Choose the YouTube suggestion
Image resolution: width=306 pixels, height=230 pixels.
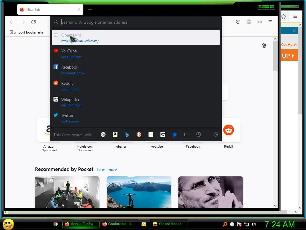pos(136,54)
